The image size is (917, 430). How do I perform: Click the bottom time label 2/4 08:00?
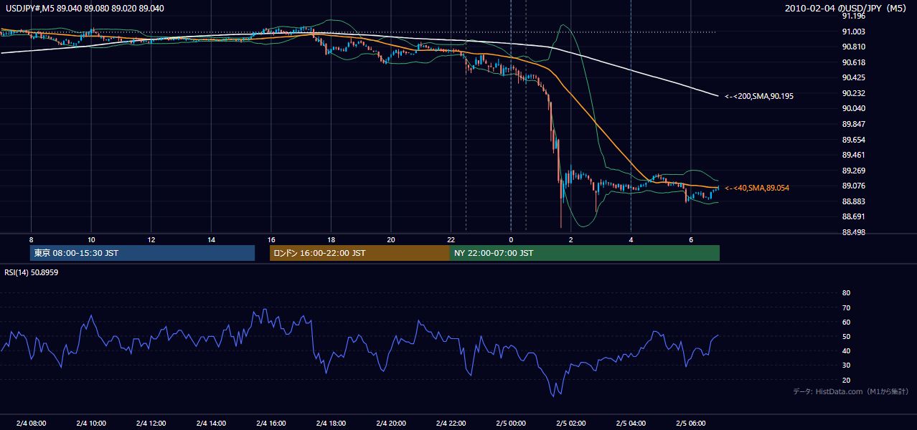coord(31,423)
